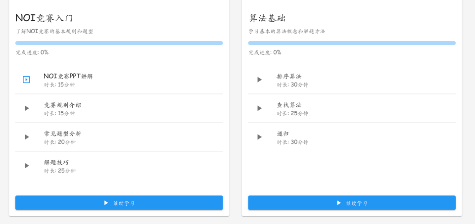Click play icon next to 查找算法

point(259,108)
